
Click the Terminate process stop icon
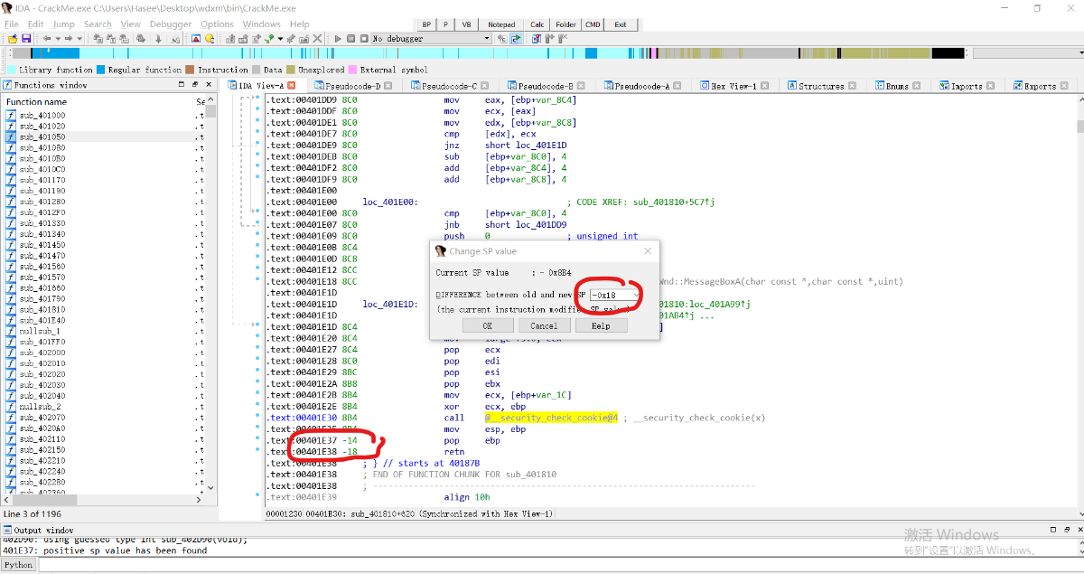tap(363, 39)
